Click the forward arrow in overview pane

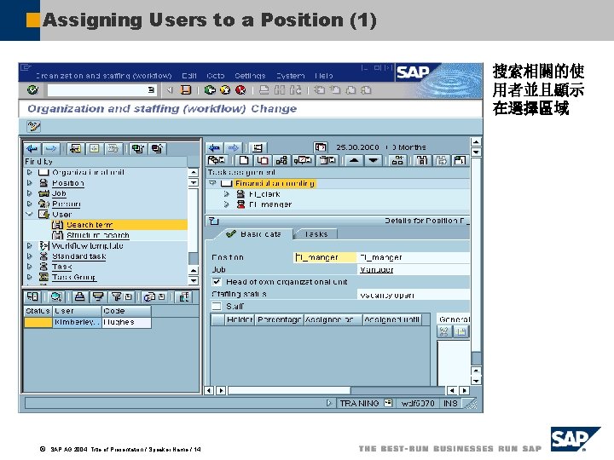pyautogui.click(x=233, y=147)
